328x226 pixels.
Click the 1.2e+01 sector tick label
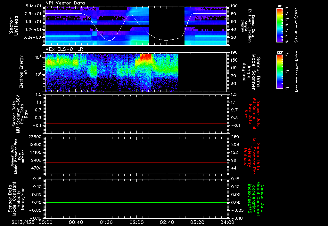tap(33, 30)
